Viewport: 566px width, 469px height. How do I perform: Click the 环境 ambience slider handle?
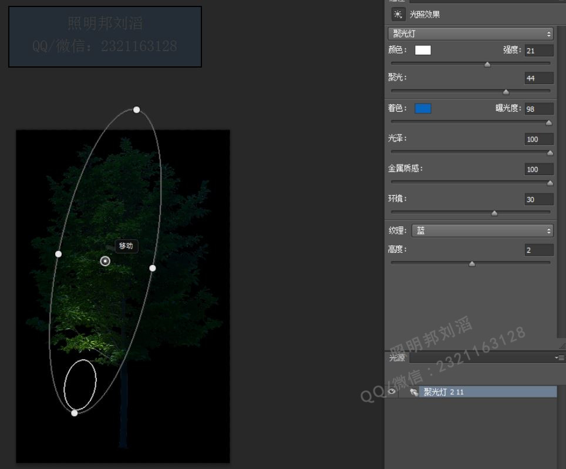click(494, 213)
